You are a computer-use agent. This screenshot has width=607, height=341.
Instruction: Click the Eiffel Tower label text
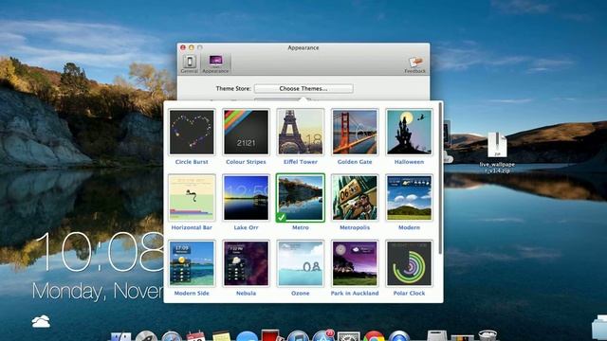tap(300, 162)
